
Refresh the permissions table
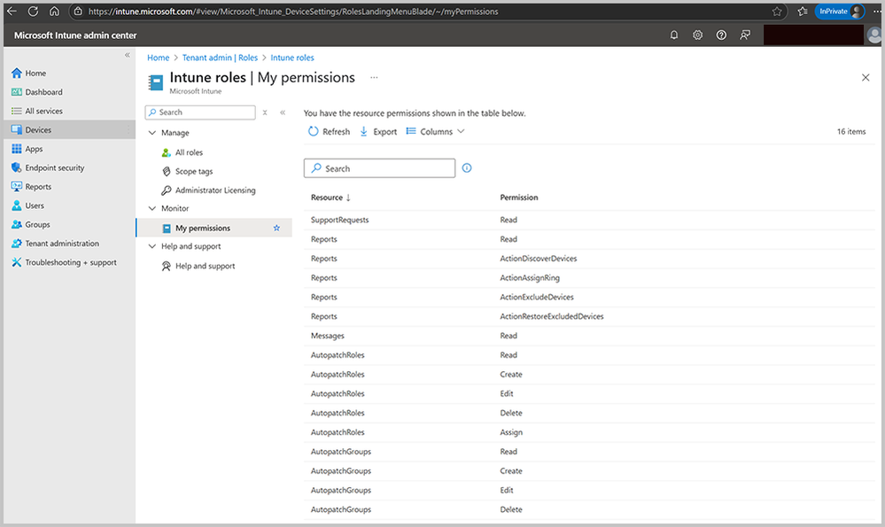tap(329, 131)
